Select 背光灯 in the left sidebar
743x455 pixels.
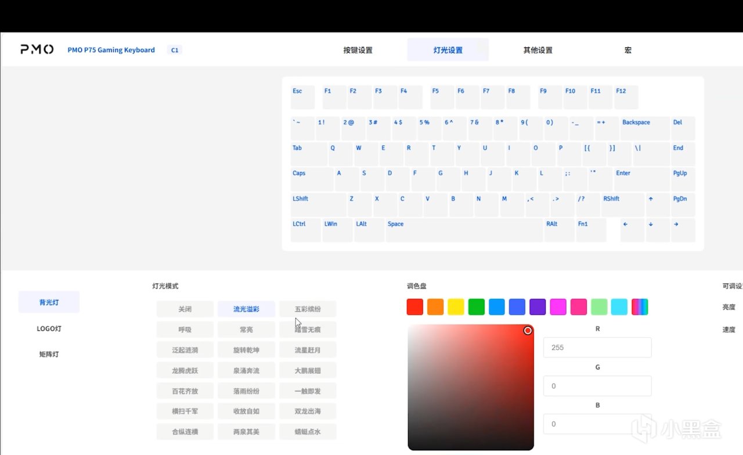pyautogui.click(x=49, y=302)
